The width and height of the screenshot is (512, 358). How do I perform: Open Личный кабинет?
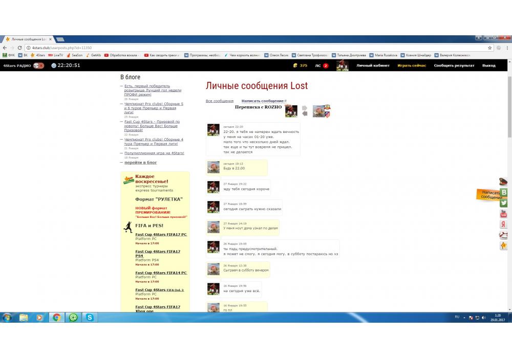(373, 65)
